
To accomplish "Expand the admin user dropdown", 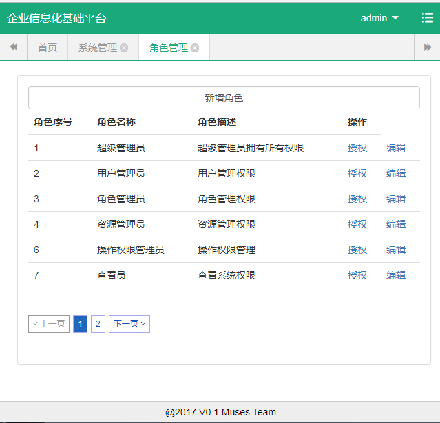I will pyautogui.click(x=379, y=18).
